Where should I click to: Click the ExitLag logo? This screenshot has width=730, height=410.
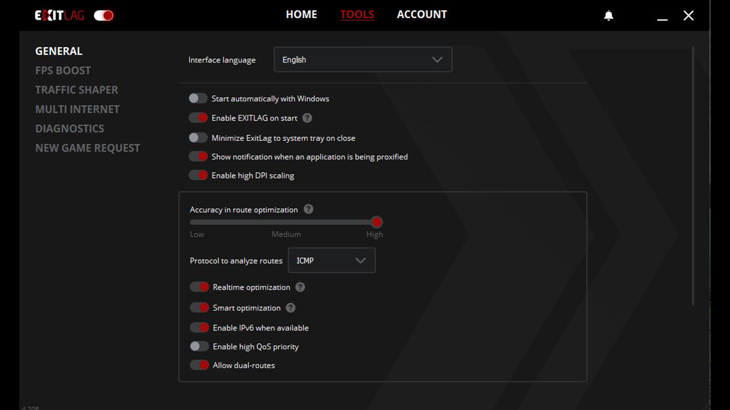point(59,15)
